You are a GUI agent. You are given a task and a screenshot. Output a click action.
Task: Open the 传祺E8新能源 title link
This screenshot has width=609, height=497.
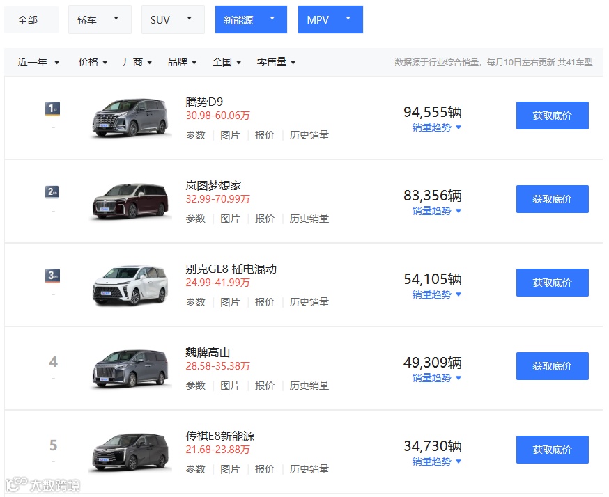pos(219,436)
